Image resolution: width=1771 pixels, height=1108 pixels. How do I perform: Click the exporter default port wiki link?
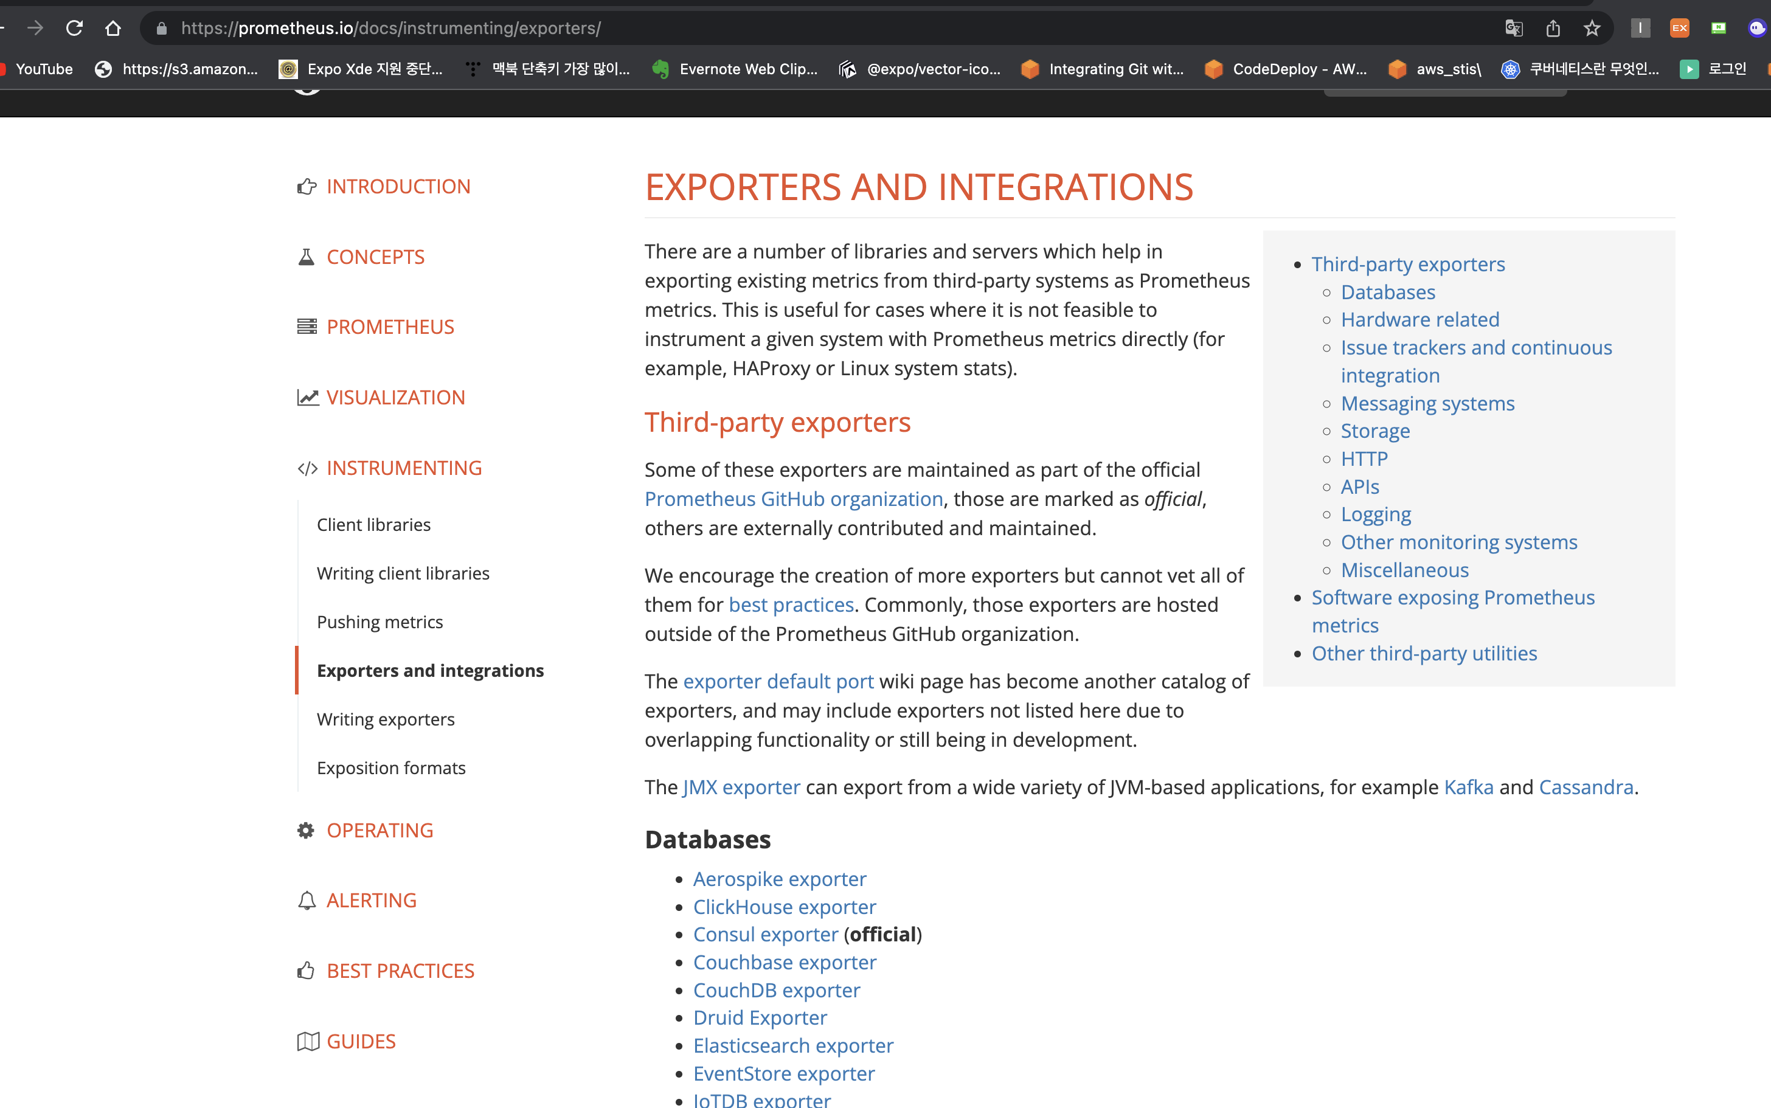[778, 680]
